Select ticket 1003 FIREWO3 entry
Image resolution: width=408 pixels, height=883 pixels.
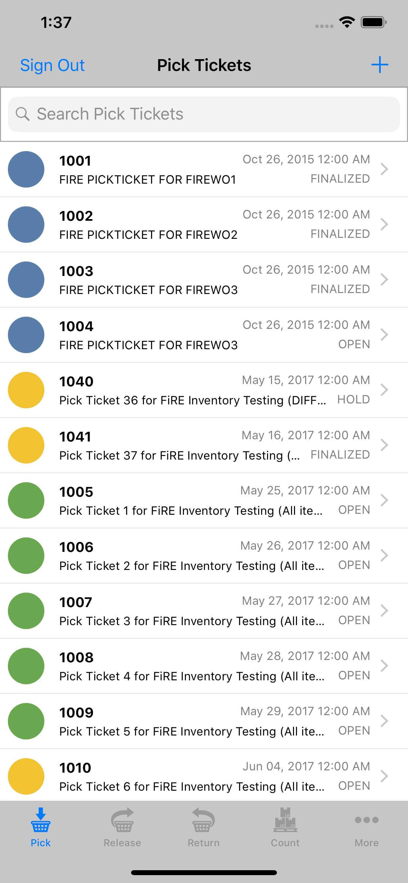click(204, 280)
